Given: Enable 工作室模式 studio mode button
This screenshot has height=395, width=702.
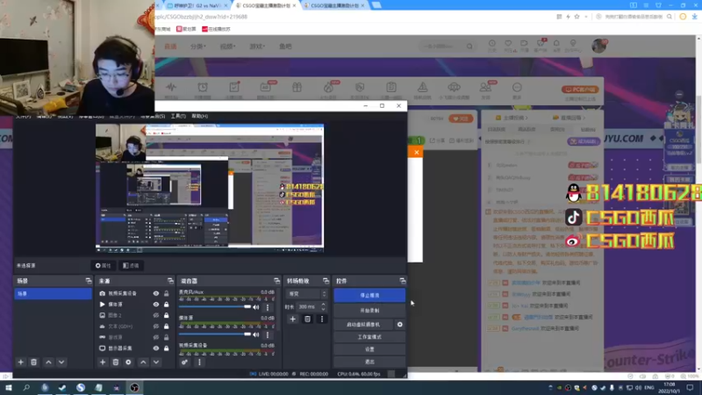Looking at the screenshot, I should click(369, 337).
